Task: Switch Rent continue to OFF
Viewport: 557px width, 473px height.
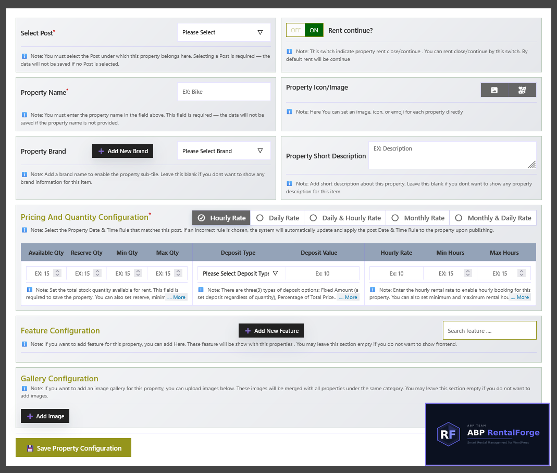Action: point(295,30)
